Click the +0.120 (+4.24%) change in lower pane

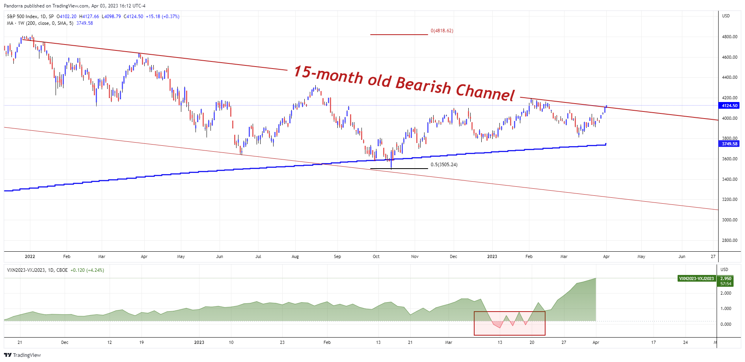click(x=87, y=270)
